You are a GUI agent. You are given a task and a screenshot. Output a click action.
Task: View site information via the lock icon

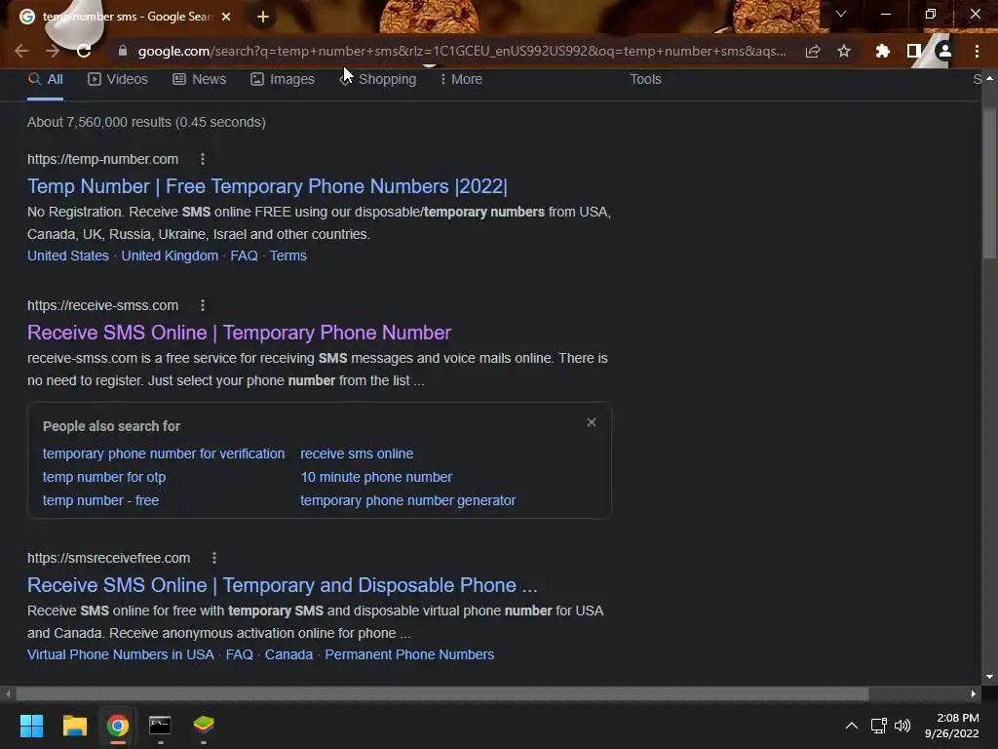click(122, 51)
